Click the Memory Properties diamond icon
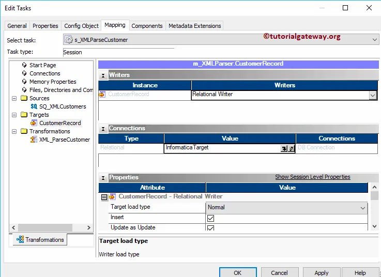 [x=24, y=82]
